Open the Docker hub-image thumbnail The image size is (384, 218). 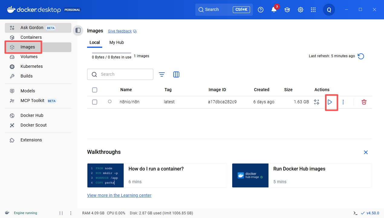[250, 175]
